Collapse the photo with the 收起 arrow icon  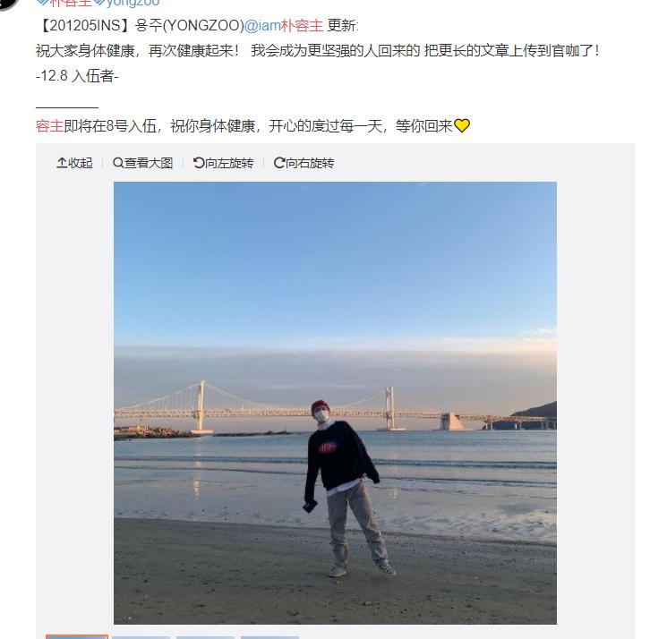tap(62, 163)
